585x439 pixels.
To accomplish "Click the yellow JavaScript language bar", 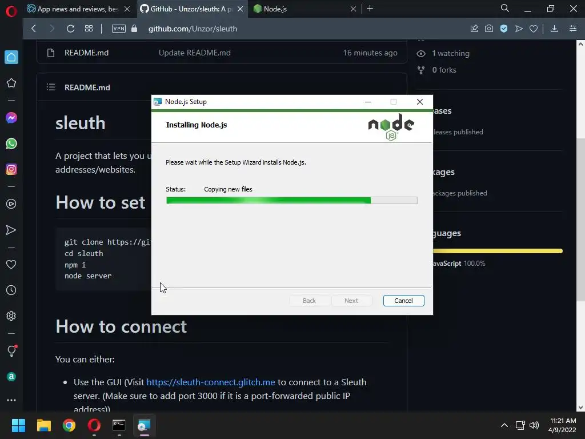I will pyautogui.click(x=498, y=251).
